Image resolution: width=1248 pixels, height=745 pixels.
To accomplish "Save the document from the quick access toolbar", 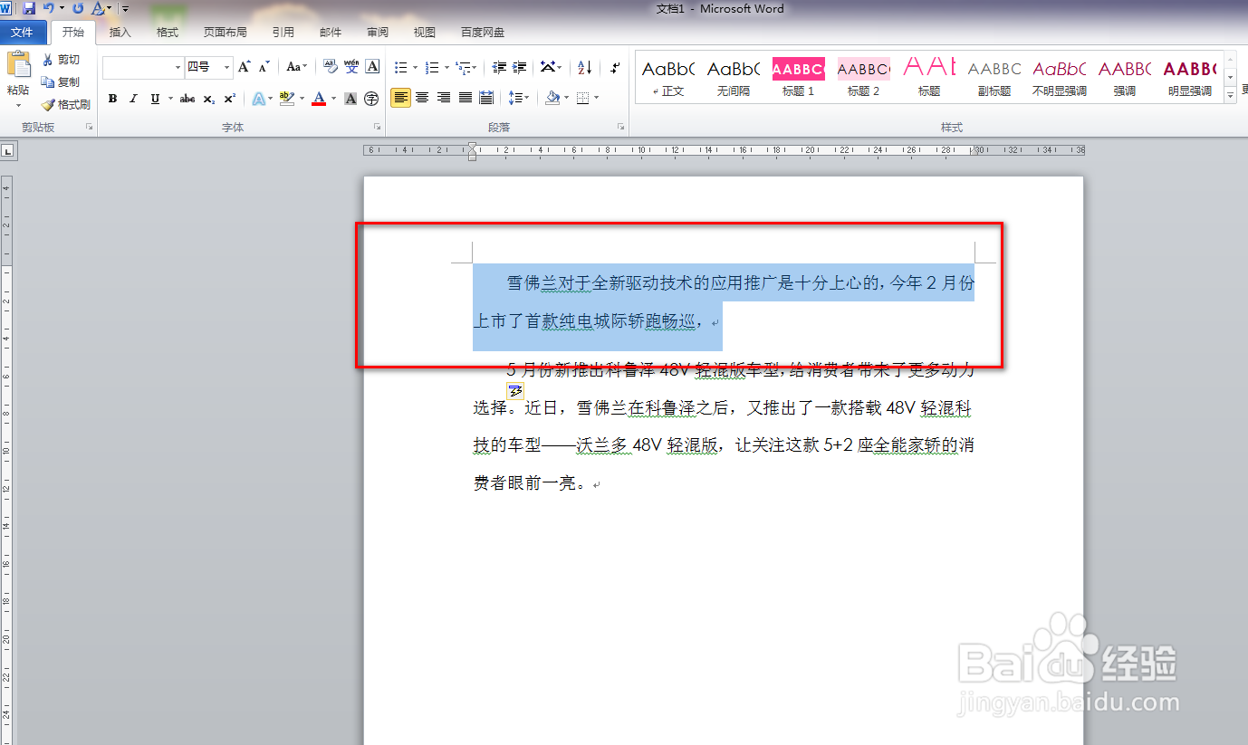I will [29, 8].
